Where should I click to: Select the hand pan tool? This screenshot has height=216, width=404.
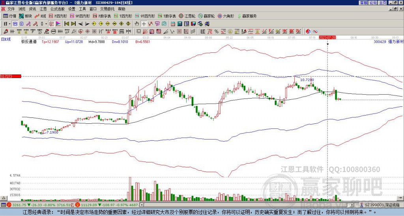137,24
